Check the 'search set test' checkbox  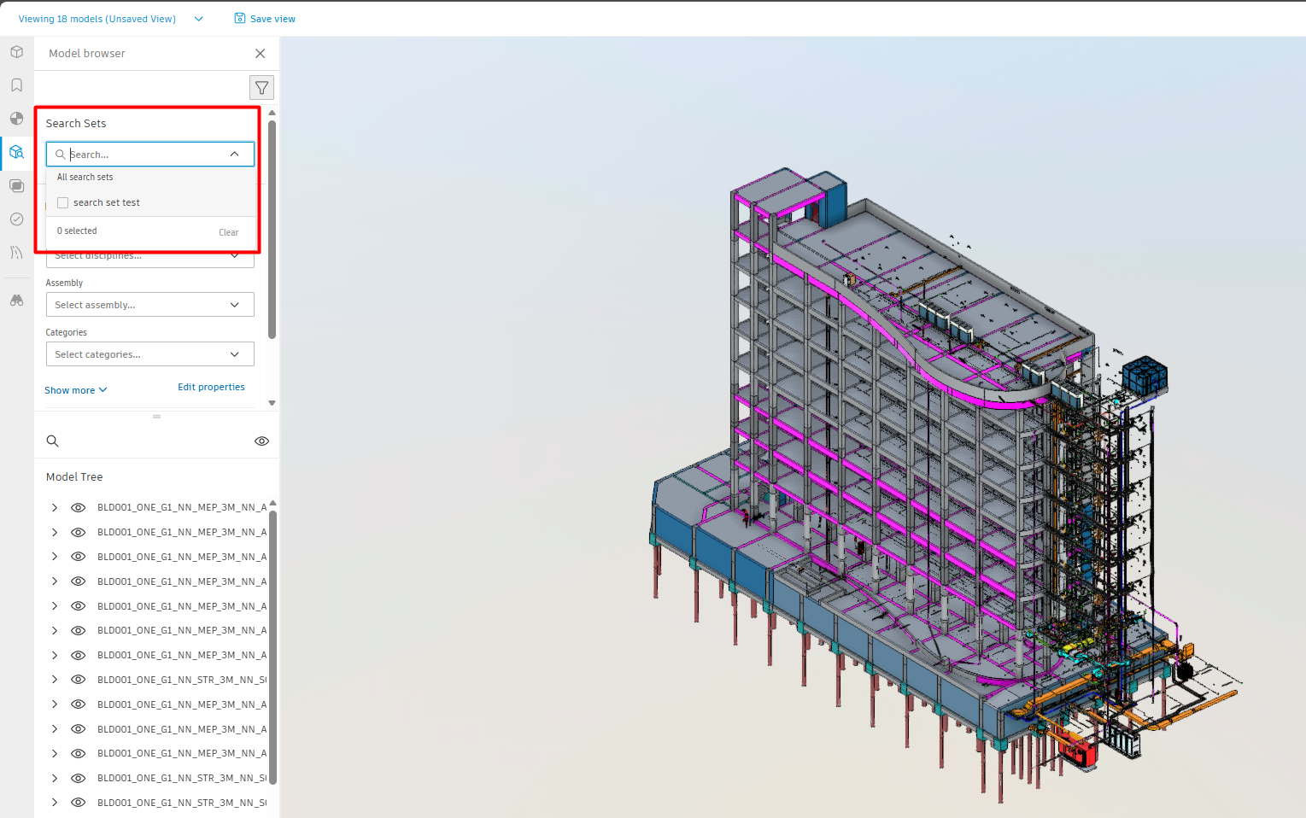(62, 202)
